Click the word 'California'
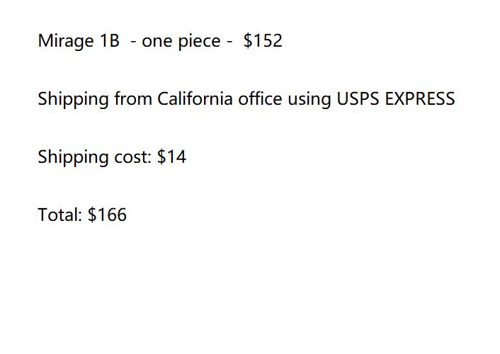Screen dimensions: 500x354 tap(195, 98)
